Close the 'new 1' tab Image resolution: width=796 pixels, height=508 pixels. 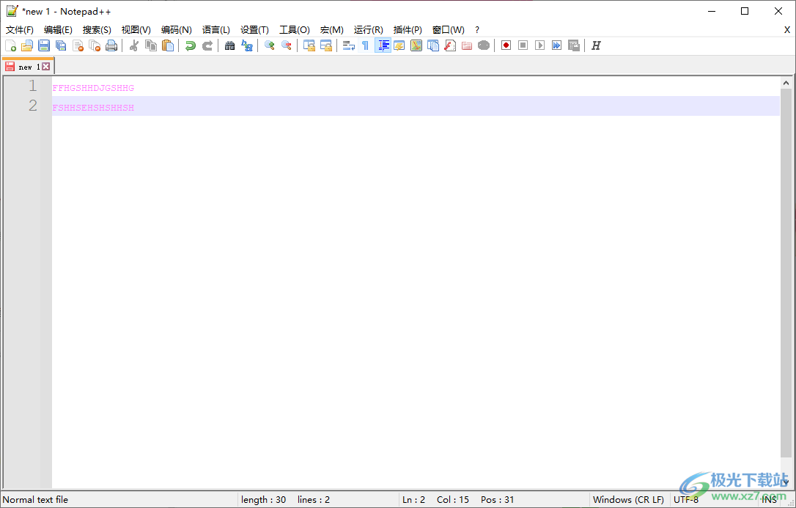click(x=46, y=65)
